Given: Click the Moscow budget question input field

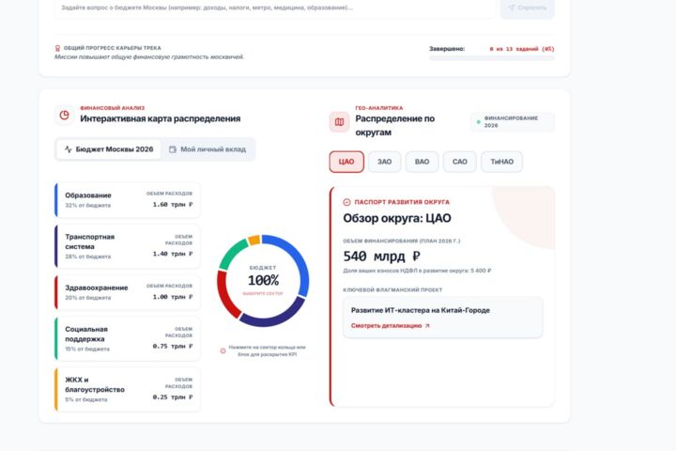Looking at the screenshot, I should click(x=275, y=8).
